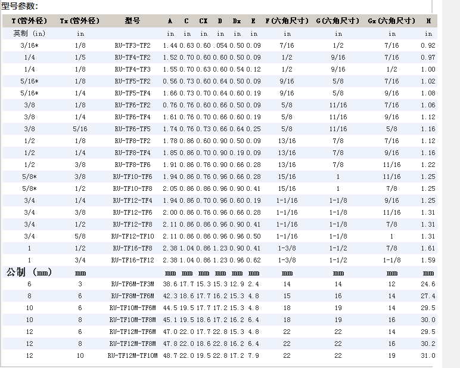Click the 1.44 A value for RU-TF3-TF2
Viewport: 460px width, 368px height.
coord(170,45)
